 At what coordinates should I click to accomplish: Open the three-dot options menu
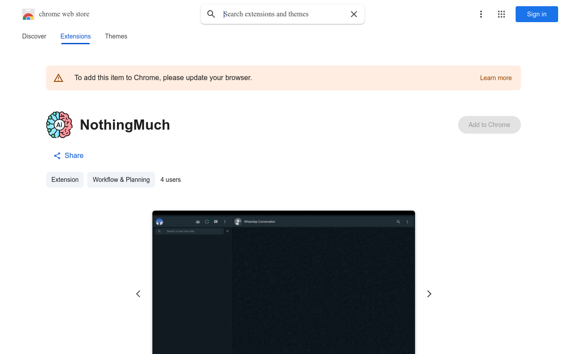[481, 14]
